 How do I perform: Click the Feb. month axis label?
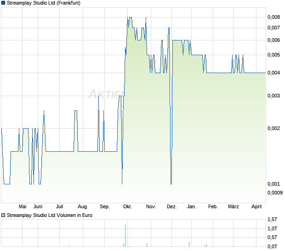pos(213,206)
